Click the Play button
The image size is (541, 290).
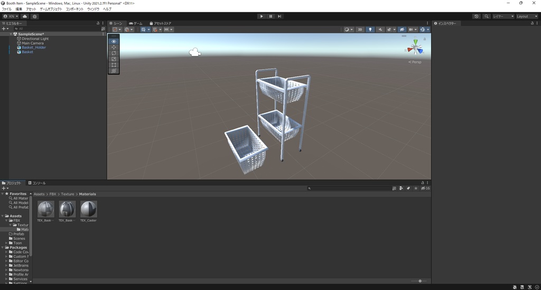(x=262, y=16)
